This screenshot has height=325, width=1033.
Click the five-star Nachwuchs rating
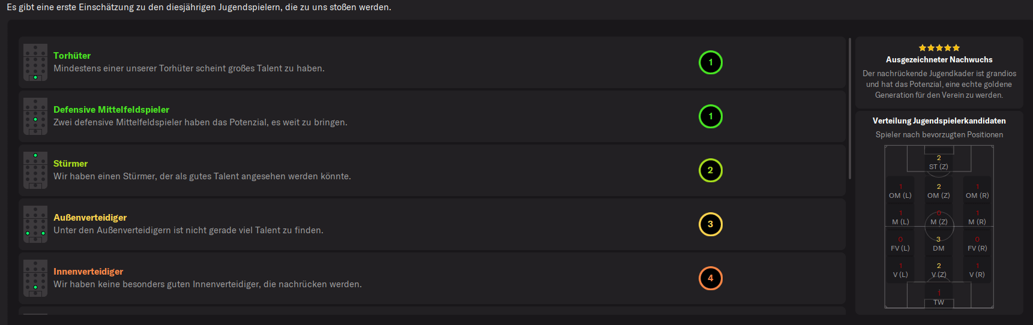[x=939, y=48]
